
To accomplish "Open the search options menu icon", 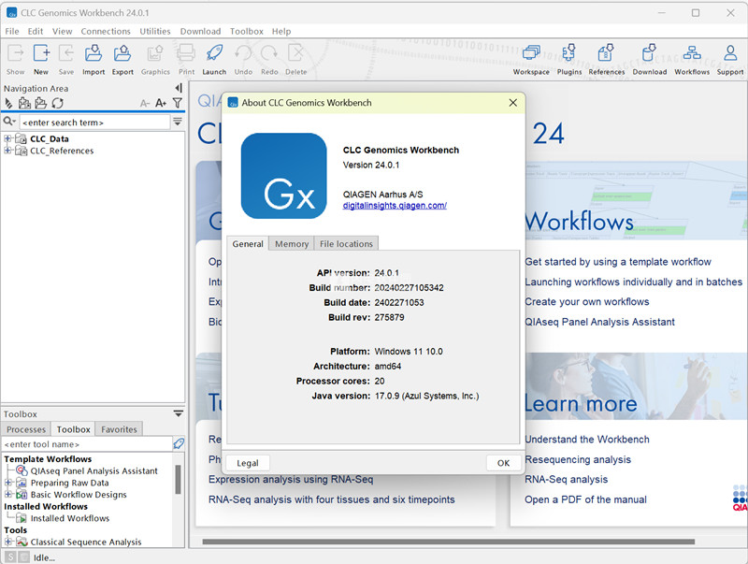I will pos(178,123).
